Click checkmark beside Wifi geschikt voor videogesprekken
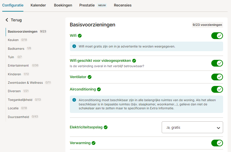Screen dimensions: 231x152 [134, 61]
